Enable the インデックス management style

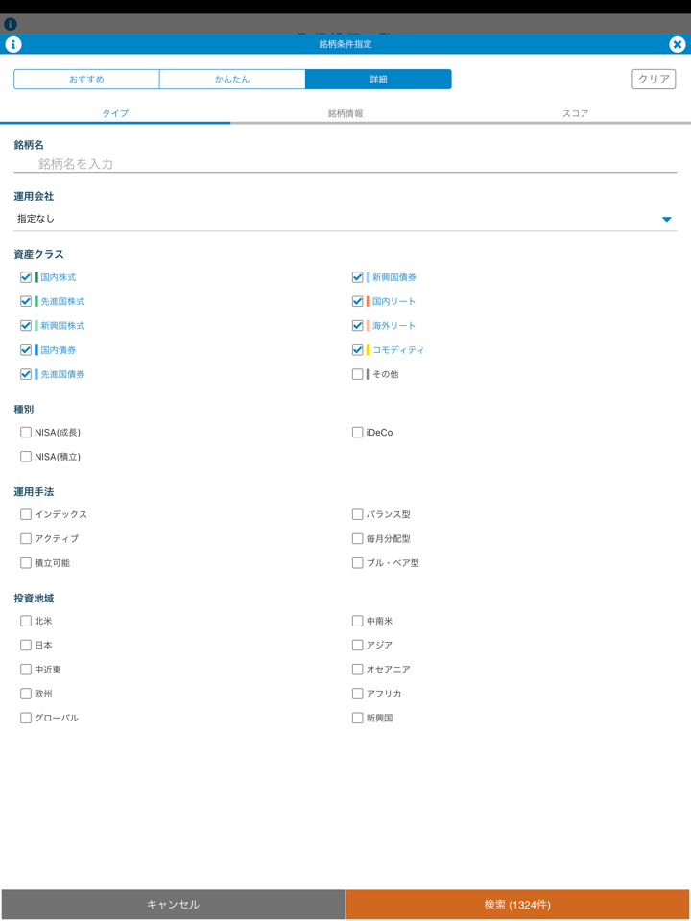[x=26, y=514]
